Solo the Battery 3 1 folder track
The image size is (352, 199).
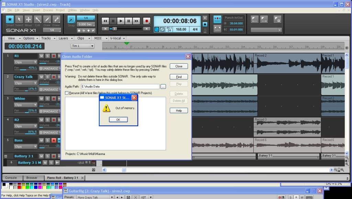coord(47,156)
